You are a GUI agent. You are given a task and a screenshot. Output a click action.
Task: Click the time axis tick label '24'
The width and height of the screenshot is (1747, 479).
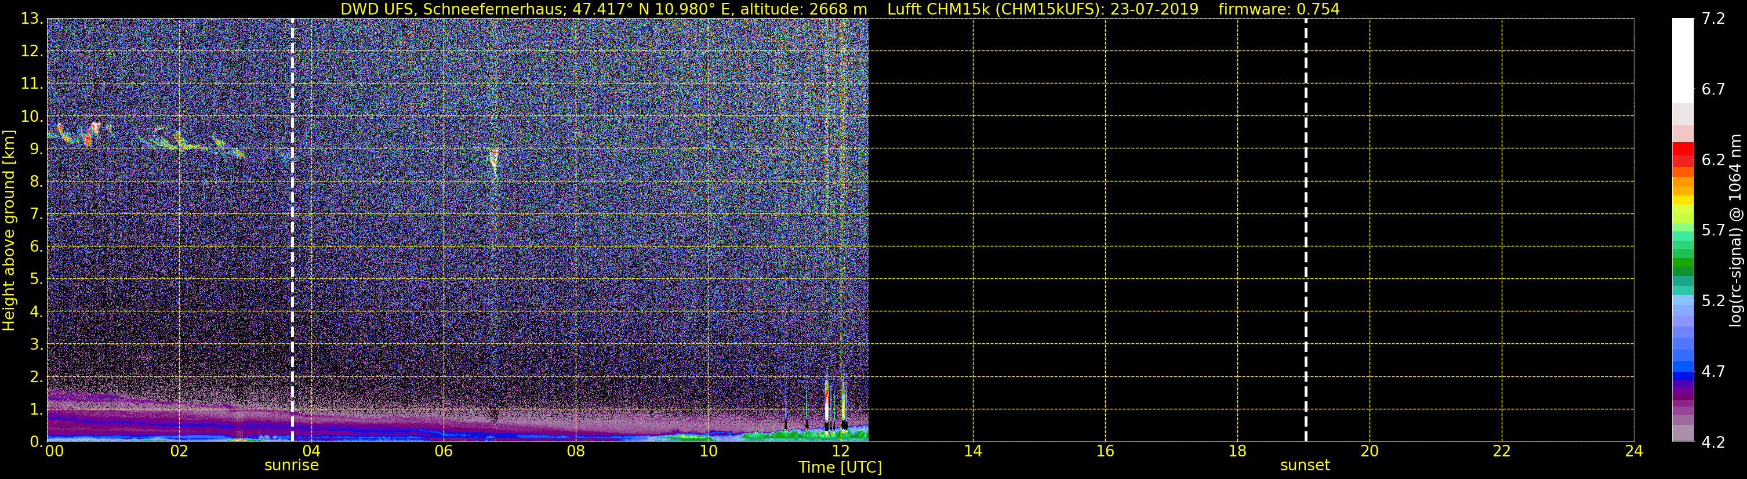click(x=1634, y=451)
